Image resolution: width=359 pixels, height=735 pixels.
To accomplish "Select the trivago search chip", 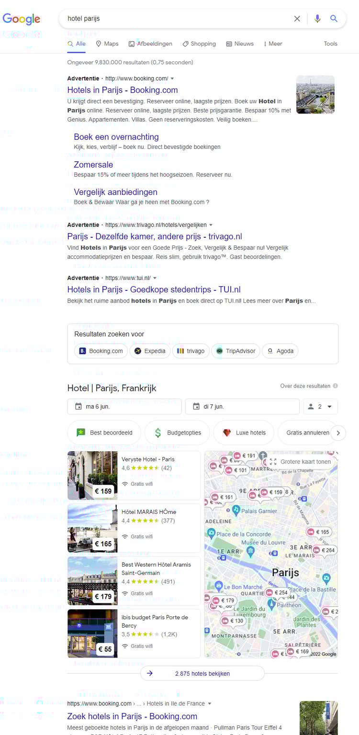I will tap(191, 351).
